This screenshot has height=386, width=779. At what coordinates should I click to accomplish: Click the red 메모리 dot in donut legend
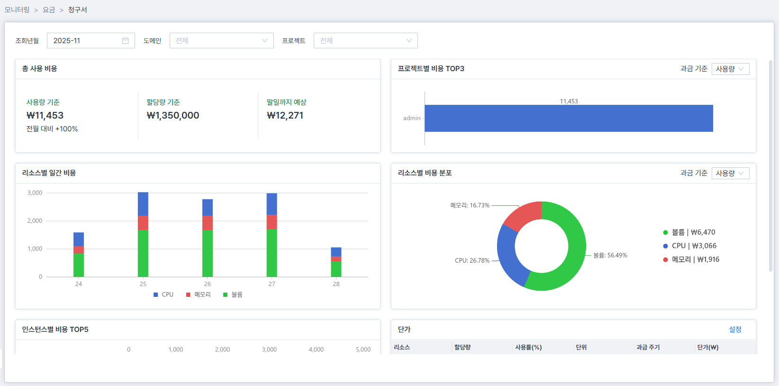665,260
